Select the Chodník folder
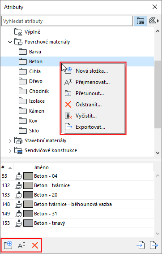This screenshot has height=254, width=162. (x=34, y=91)
